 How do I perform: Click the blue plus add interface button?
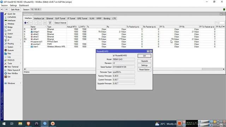(x=26, y=23)
